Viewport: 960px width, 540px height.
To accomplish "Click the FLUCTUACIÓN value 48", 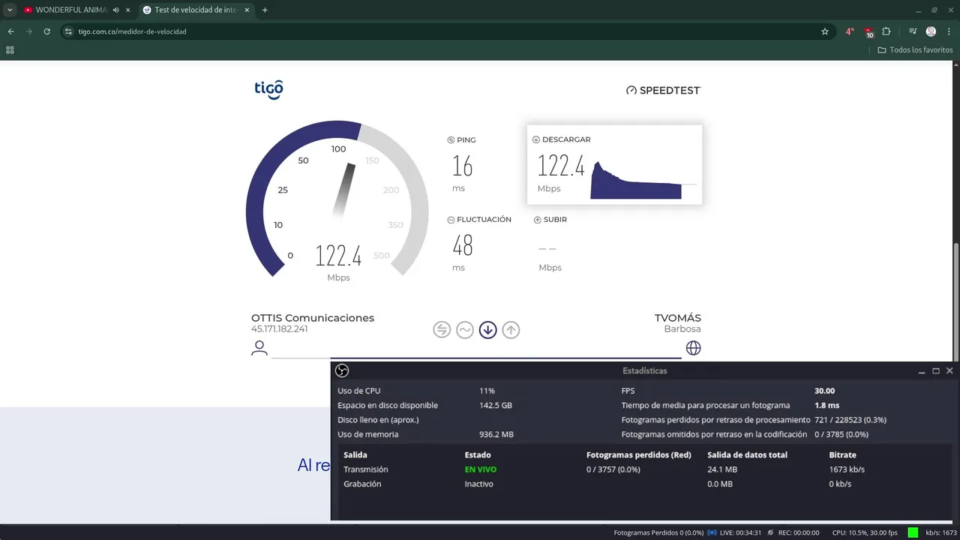I will point(463,245).
